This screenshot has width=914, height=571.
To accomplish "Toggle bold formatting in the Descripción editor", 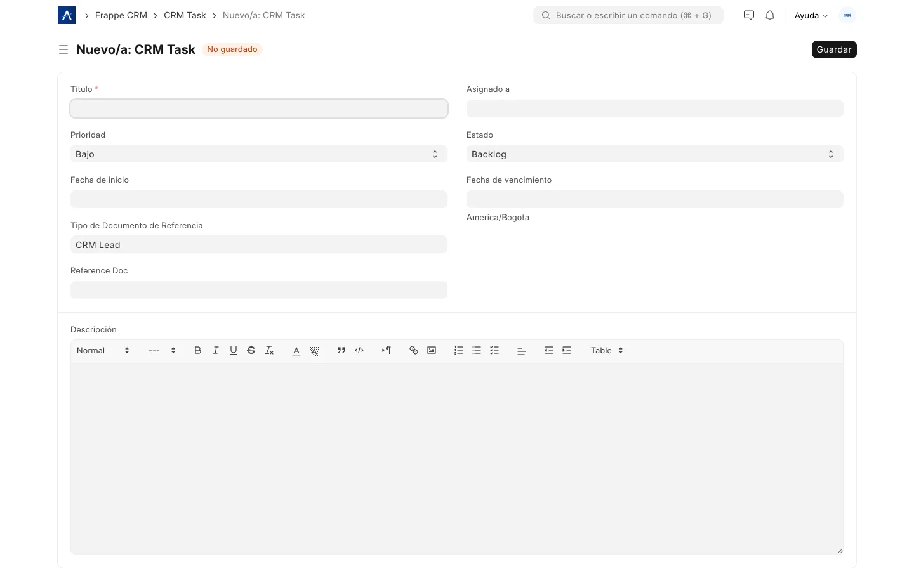I will [198, 350].
